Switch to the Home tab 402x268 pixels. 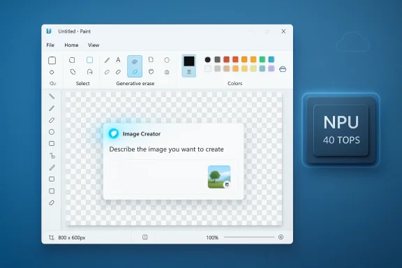tap(71, 45)
